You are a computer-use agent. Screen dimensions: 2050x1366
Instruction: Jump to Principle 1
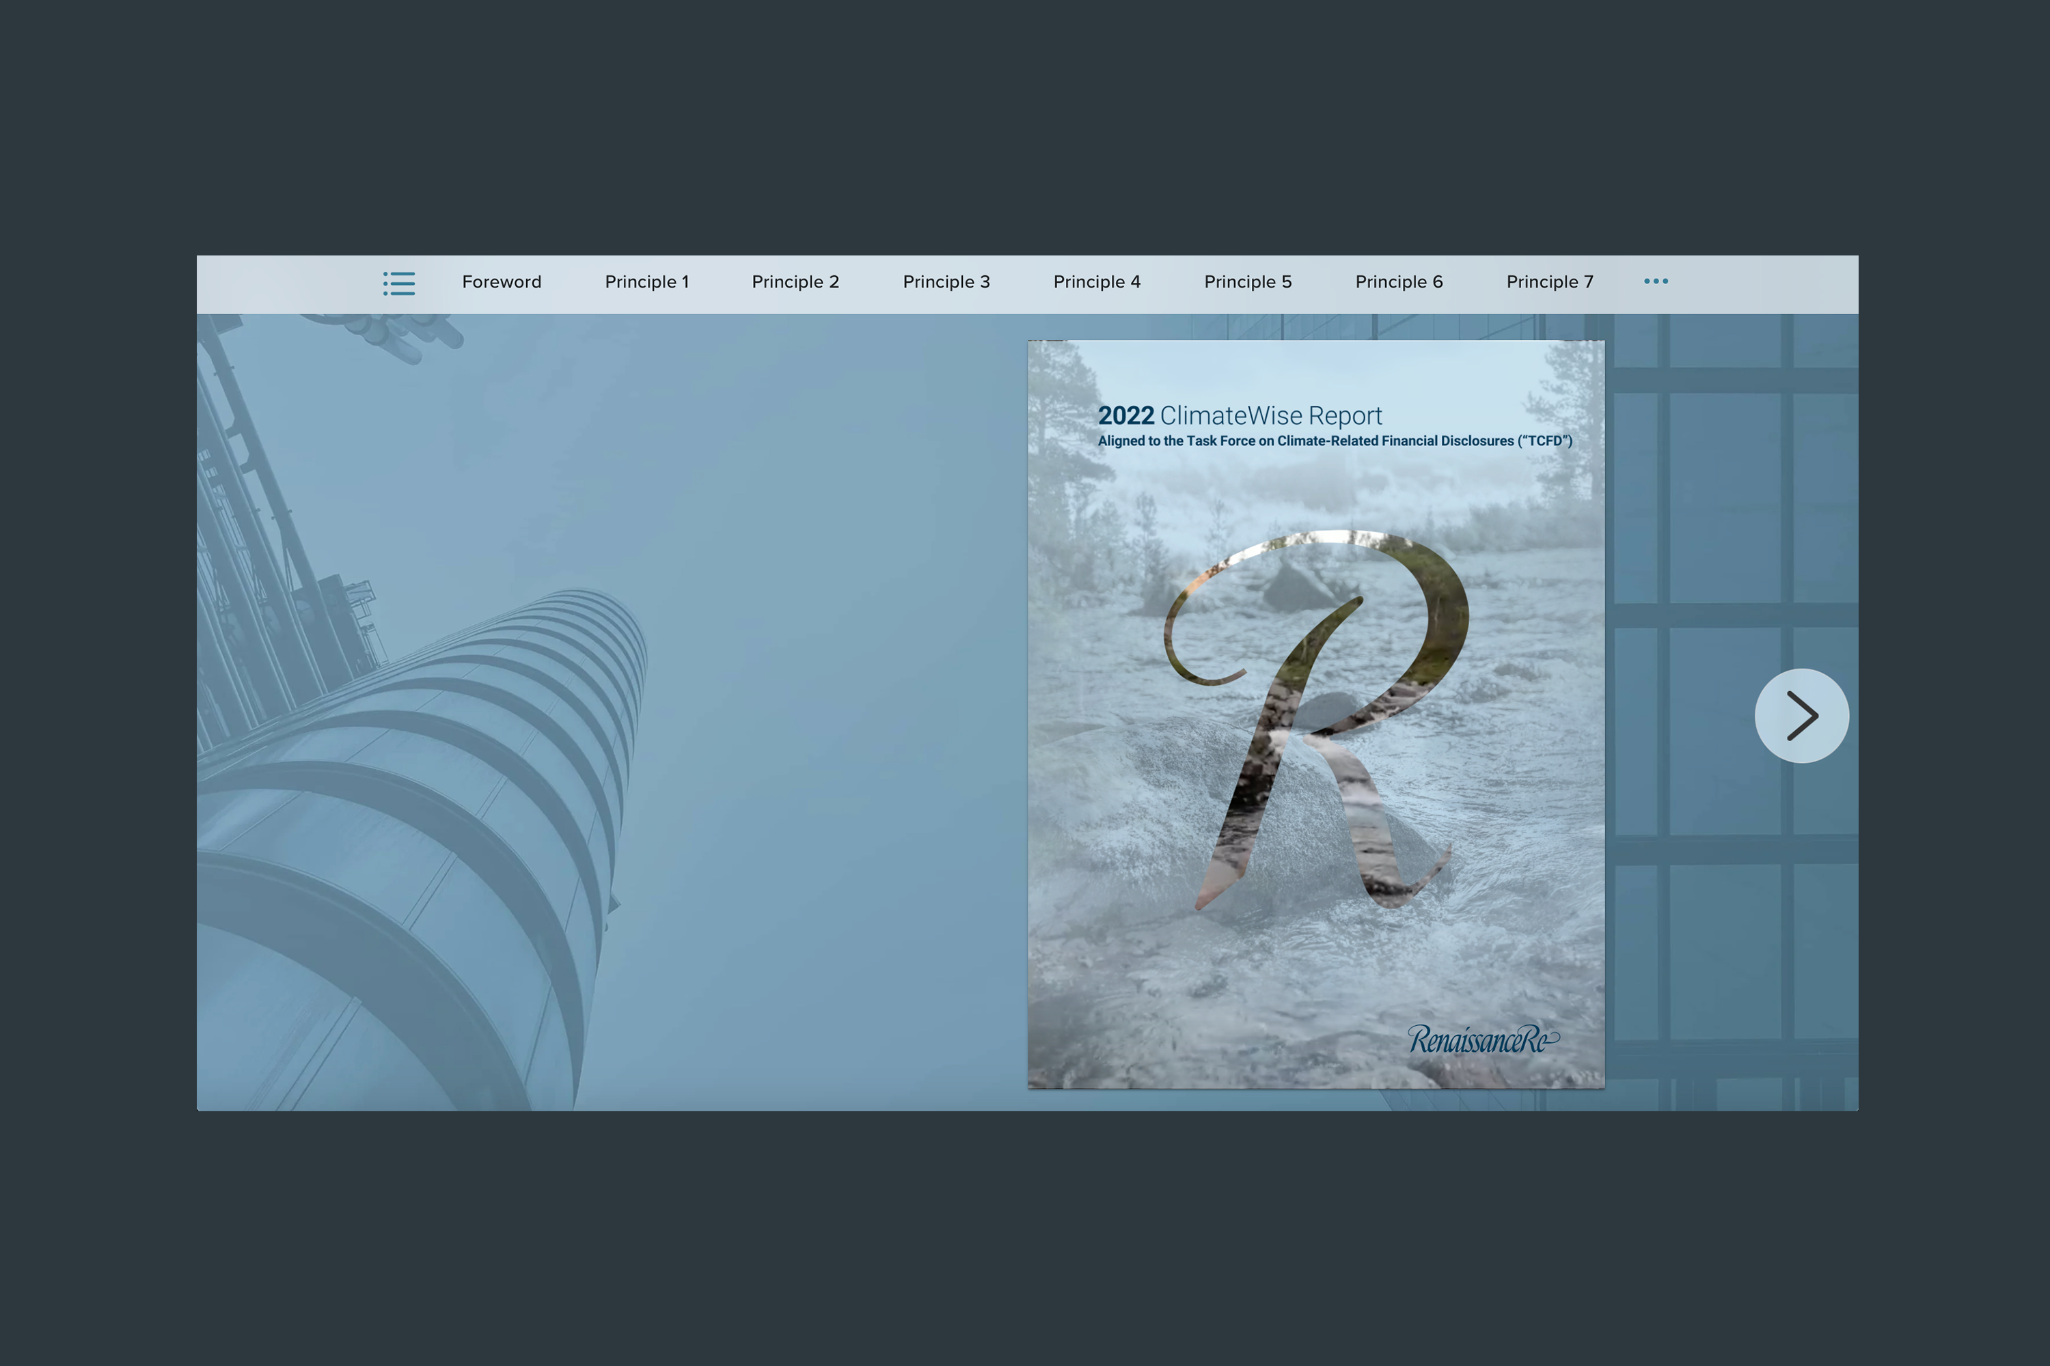click(x=646, y=282)
